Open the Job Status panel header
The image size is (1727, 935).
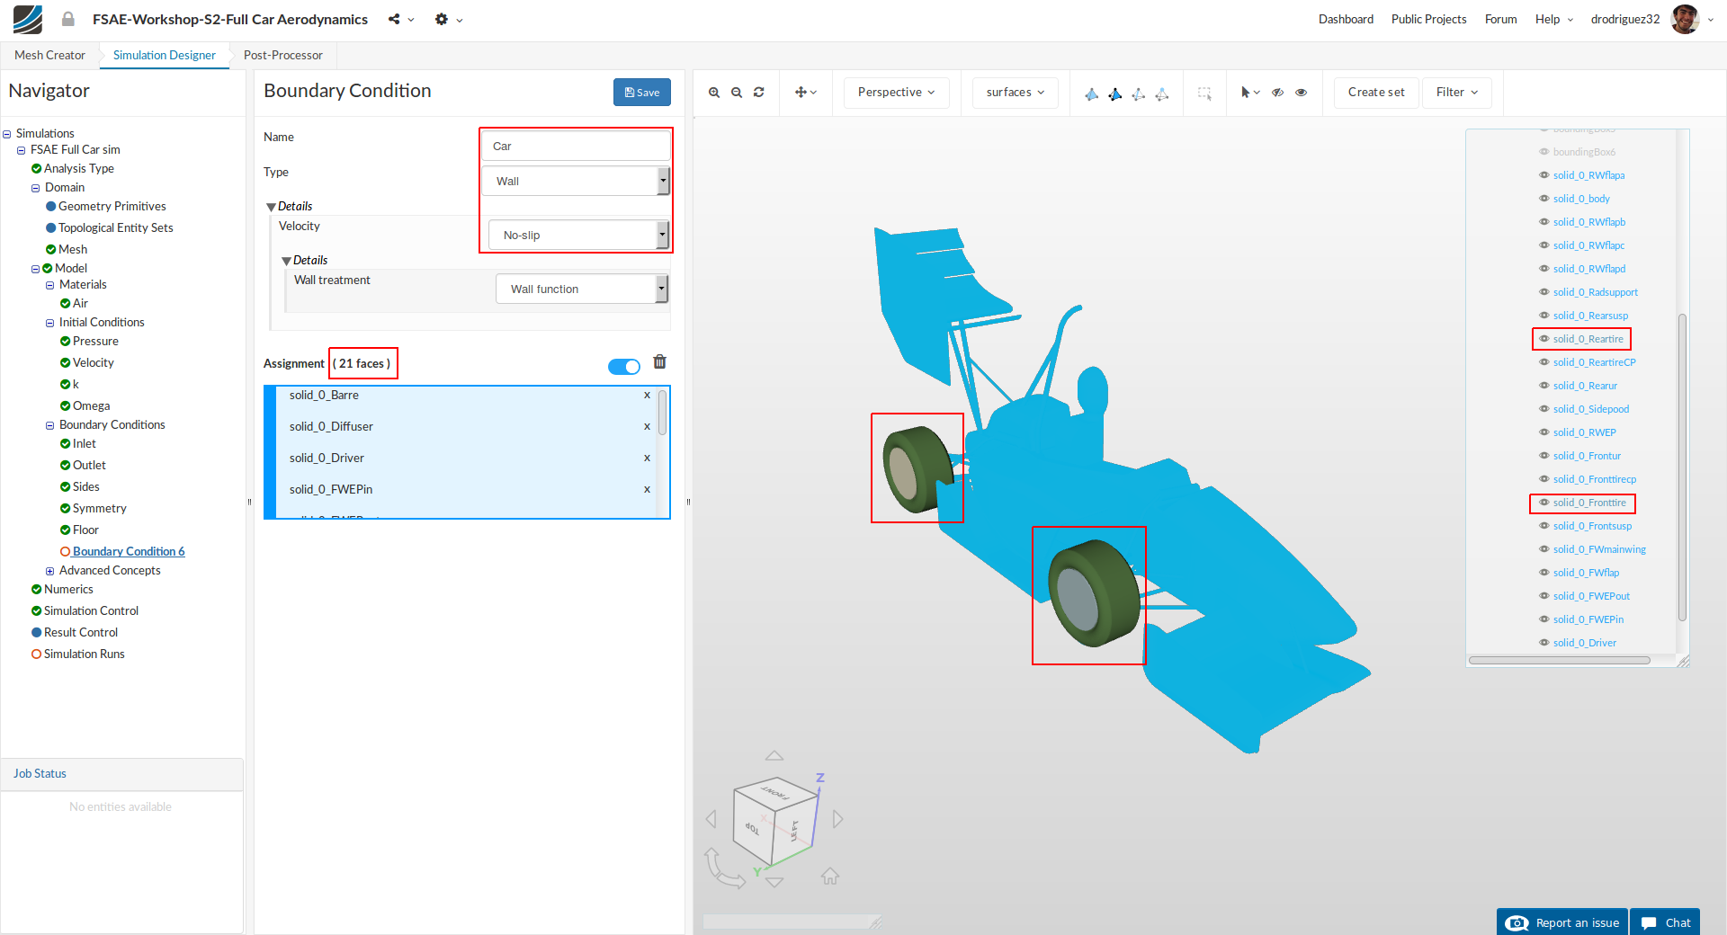[122, 774]
